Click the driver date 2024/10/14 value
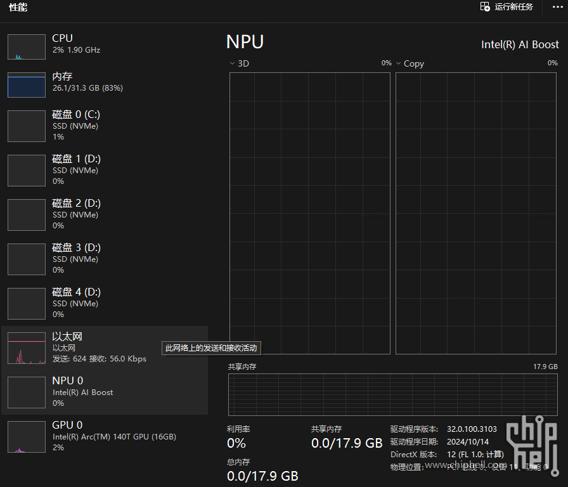 point(468,442)
